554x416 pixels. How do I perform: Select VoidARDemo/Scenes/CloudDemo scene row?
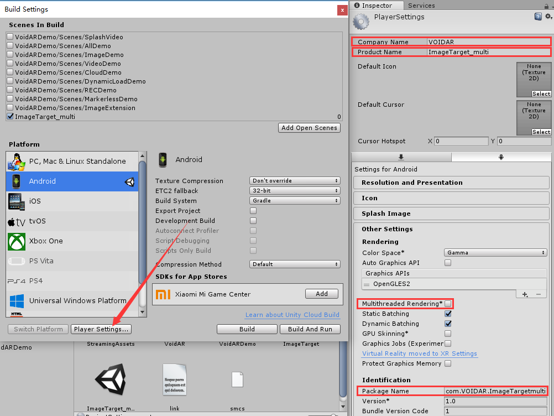(x=174, y=72)
